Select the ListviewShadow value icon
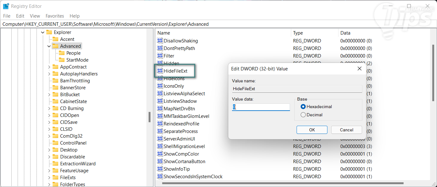The width and height of the screenshot is (437, 187). click(x=160, y=101)
